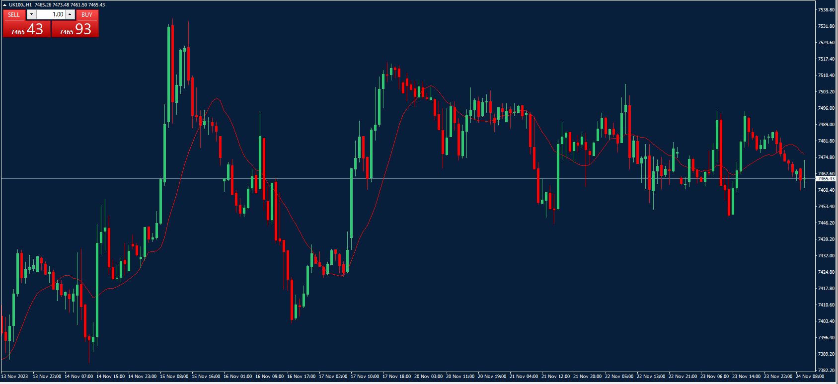Click the sell price tile 7465 43
Viewport: 838px width, 384px height.
(26, 29)
